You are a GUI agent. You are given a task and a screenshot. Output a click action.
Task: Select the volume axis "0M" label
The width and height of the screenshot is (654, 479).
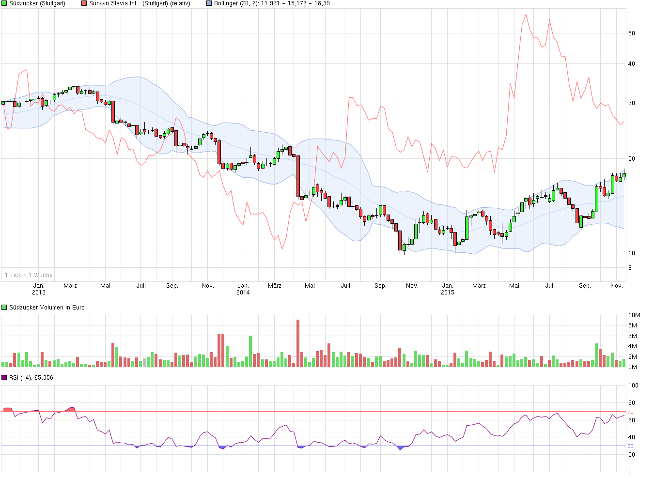click(633, 367)
